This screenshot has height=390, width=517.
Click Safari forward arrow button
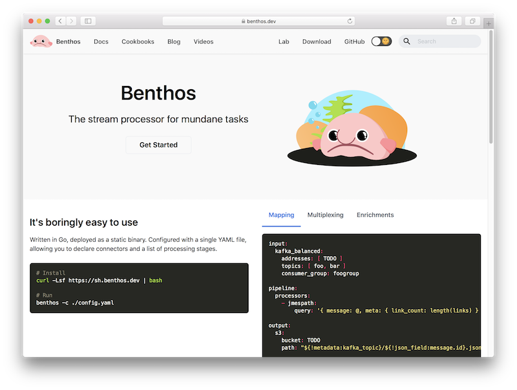tap(71, 21)
